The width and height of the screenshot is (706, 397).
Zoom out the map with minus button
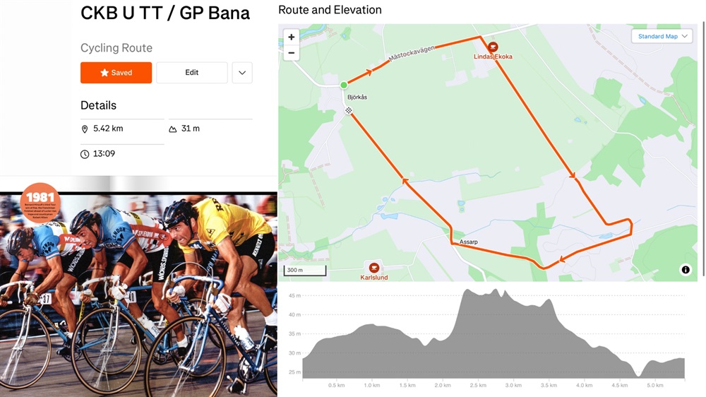pos(292,53)
